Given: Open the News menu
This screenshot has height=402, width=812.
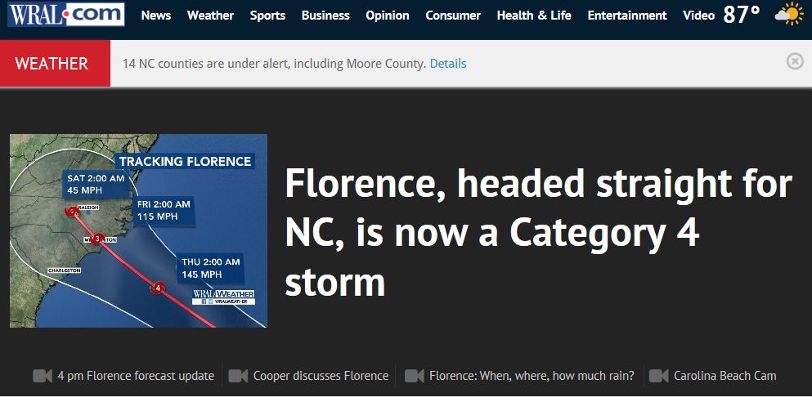Looking at the screenshot, I should [x=156, y=16].
